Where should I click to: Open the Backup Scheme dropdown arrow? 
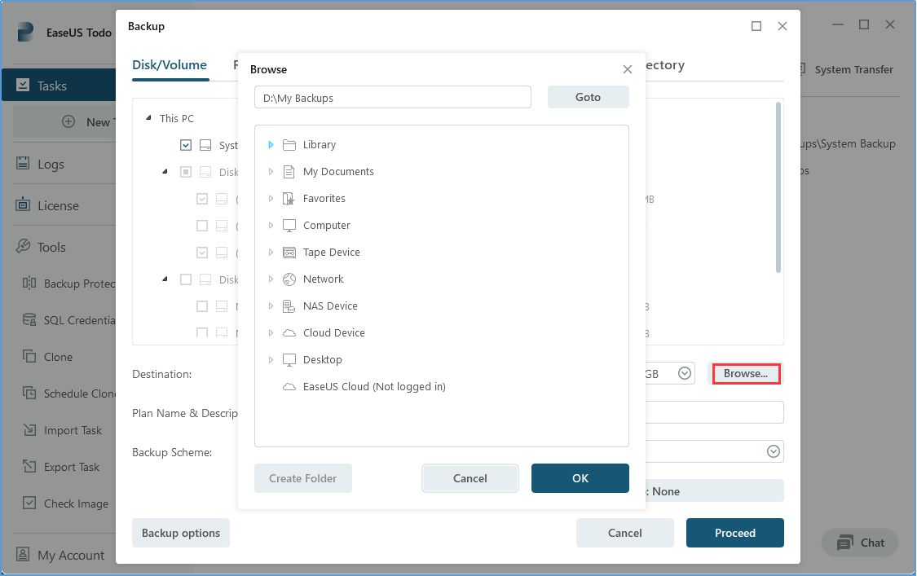(774, 451)
